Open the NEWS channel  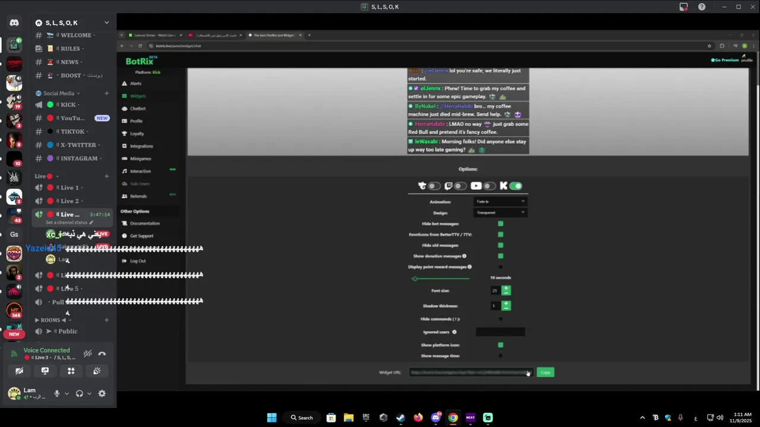coord(72,62)
